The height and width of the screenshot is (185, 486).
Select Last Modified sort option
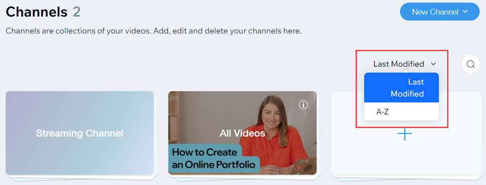pyautogui.click(x=402, y=88)
